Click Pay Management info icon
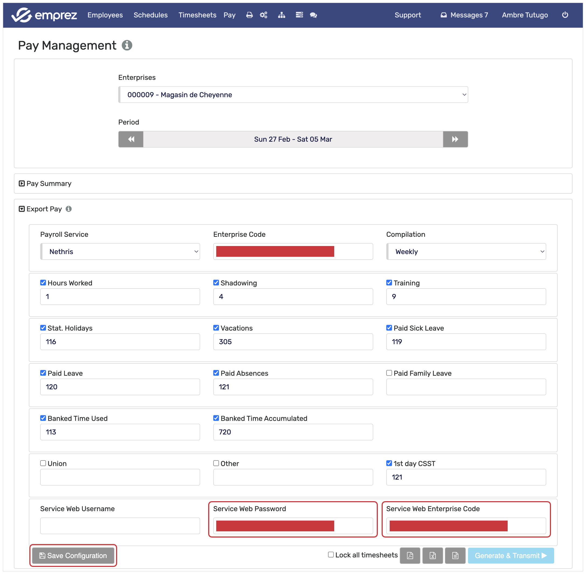Viewport: 586px width, 575px height. click(x=127, y=45)
